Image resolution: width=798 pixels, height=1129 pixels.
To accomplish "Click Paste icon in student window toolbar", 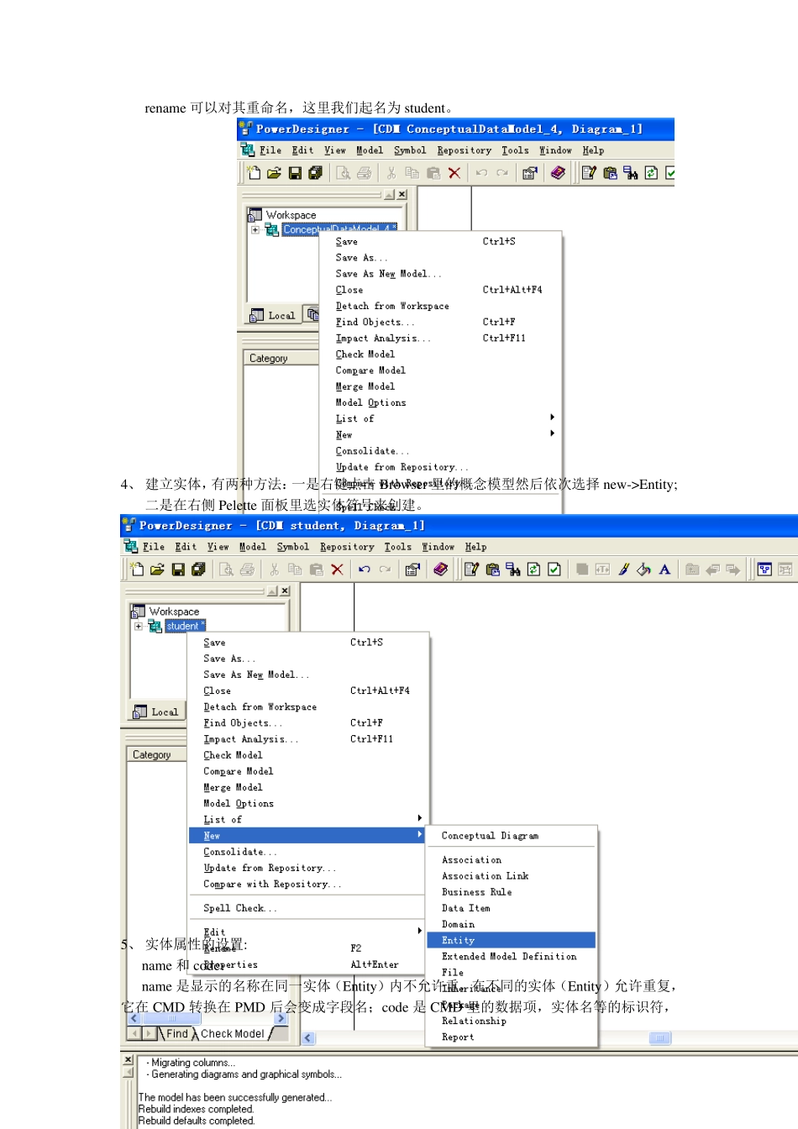I will [316, 570].
